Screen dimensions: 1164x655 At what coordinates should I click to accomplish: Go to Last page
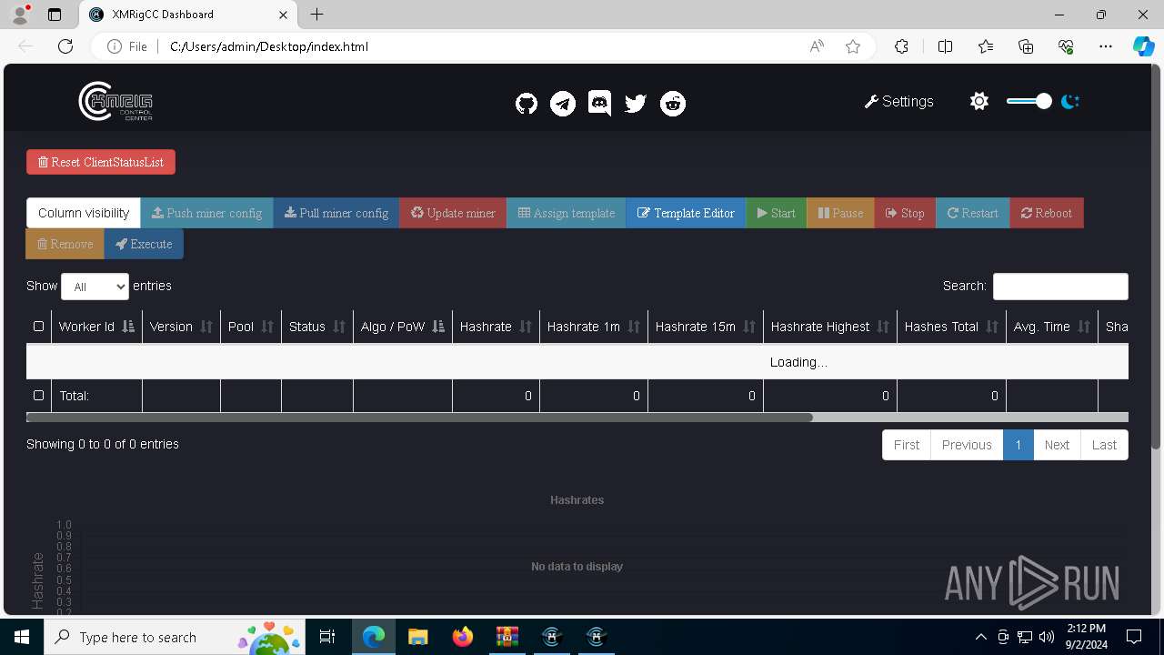tap(1104, 445)
